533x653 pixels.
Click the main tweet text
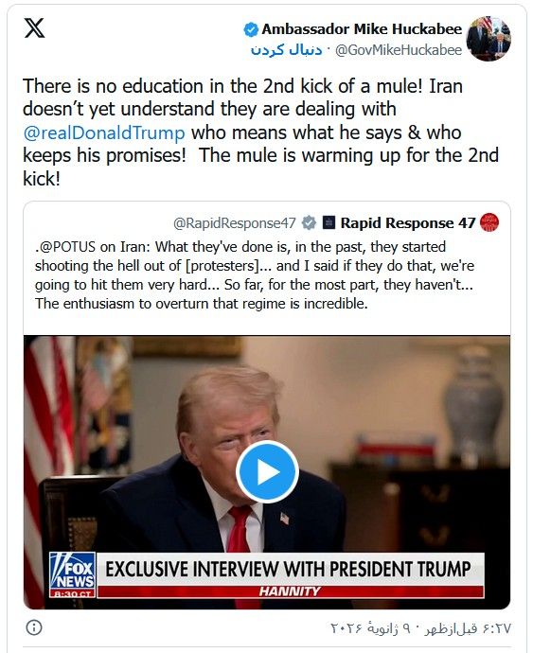[x=260, y=132]
